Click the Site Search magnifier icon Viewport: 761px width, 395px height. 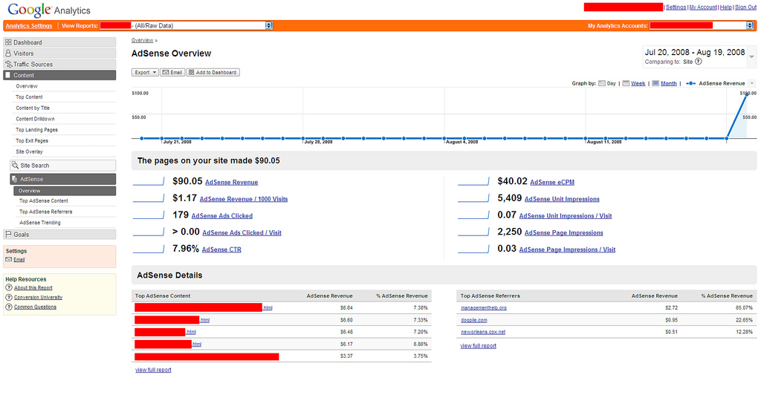15,166
